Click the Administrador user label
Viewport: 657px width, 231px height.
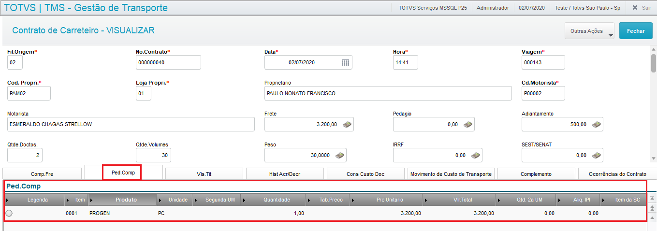pyautogui.click(x=493, y=8)
